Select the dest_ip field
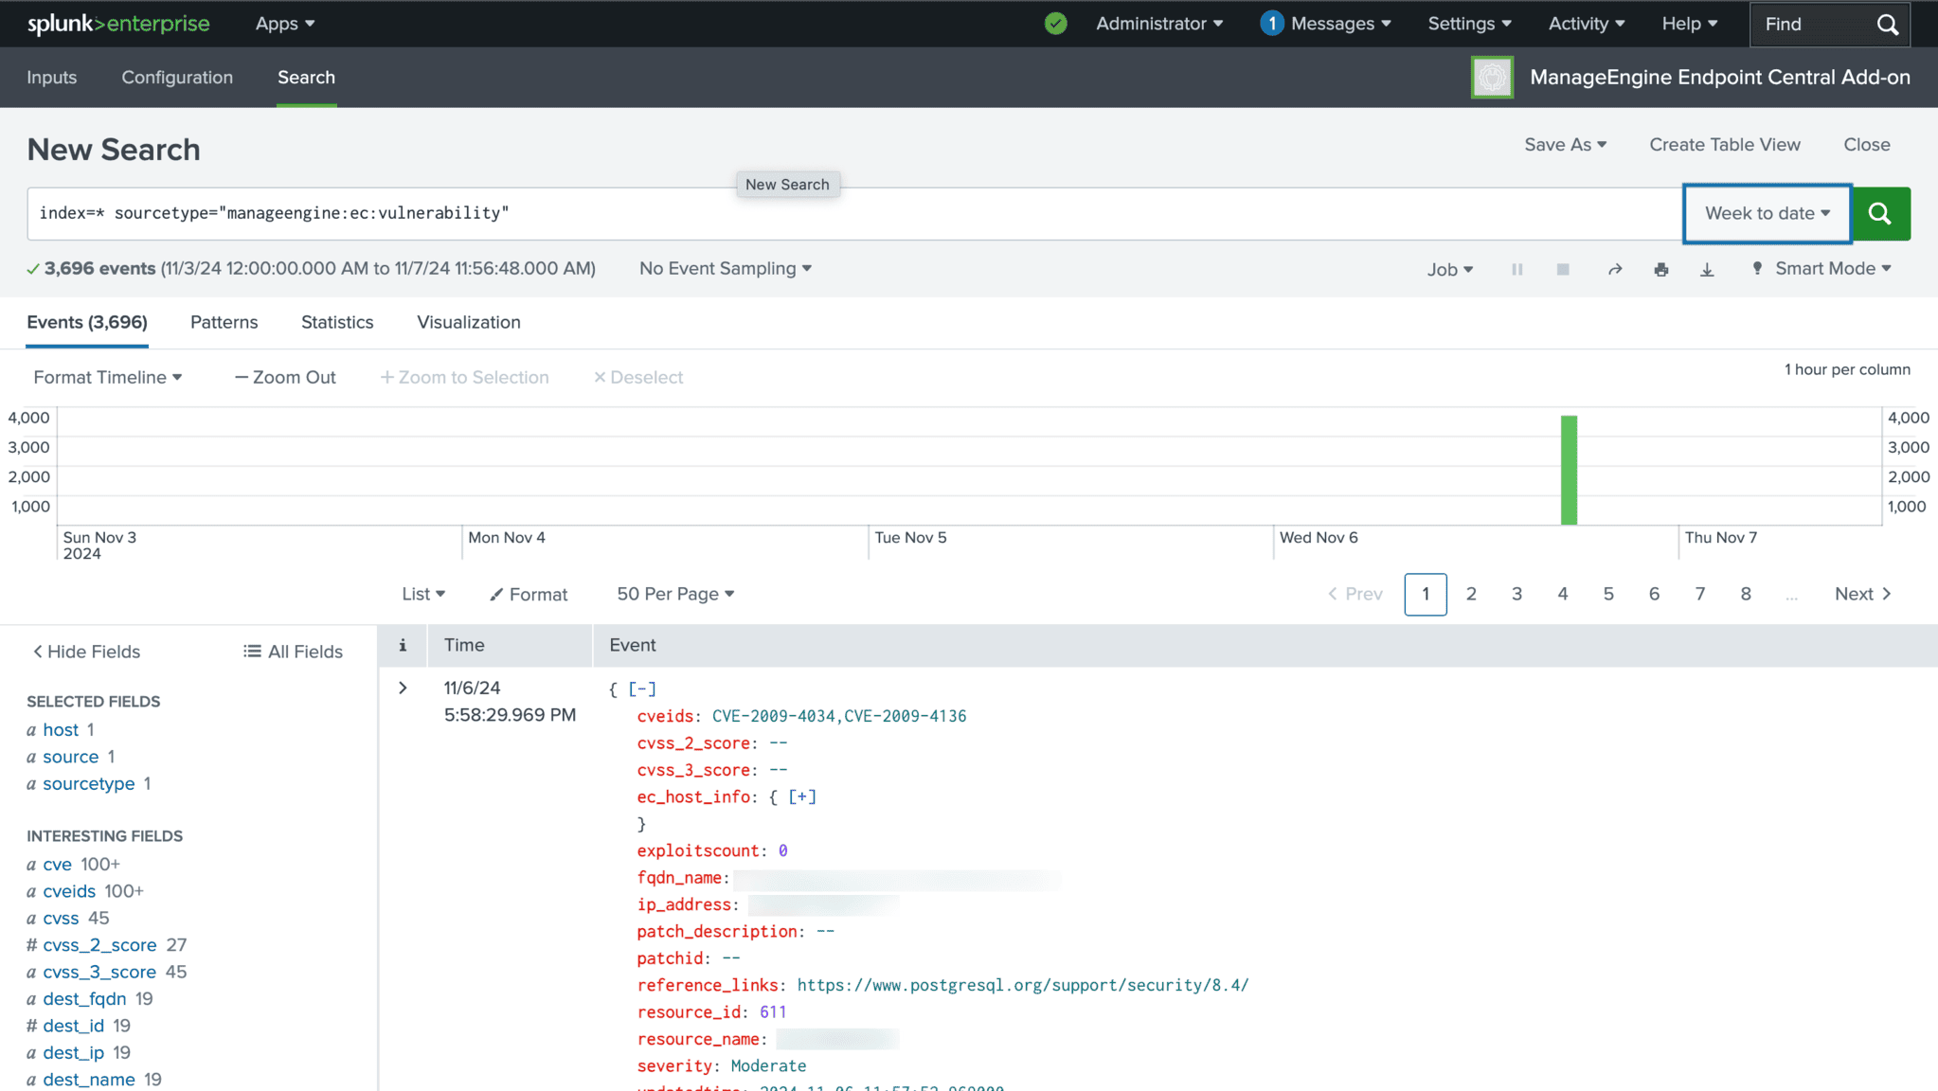The width and height of the screenshot is (1938, 1091). [x=73, y=1053]
